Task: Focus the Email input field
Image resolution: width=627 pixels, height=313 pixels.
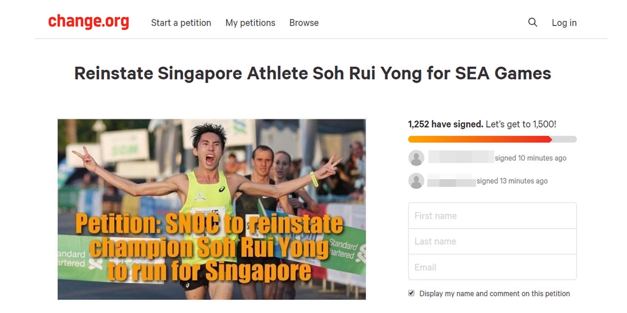Action: [492, 267]
